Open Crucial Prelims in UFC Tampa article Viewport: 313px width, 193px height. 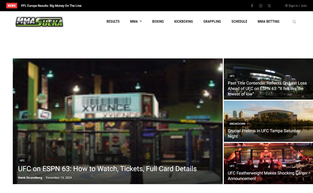[264, 134]
